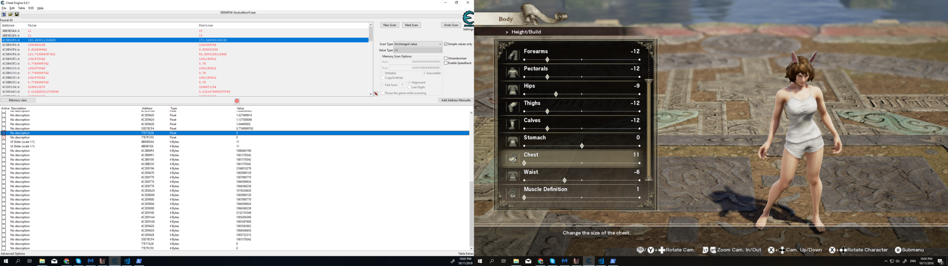Click the New Scan button
Image resolution: width=948 pixels, height=266 pixels.
click(390, 25)
